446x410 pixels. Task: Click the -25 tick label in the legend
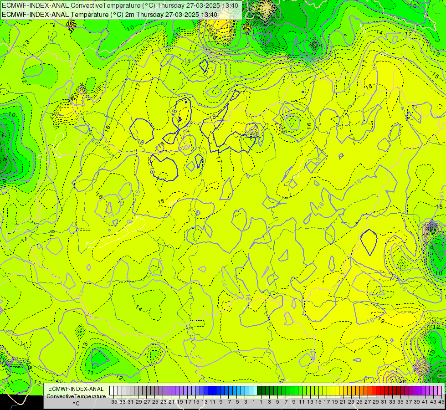(155, 402)
